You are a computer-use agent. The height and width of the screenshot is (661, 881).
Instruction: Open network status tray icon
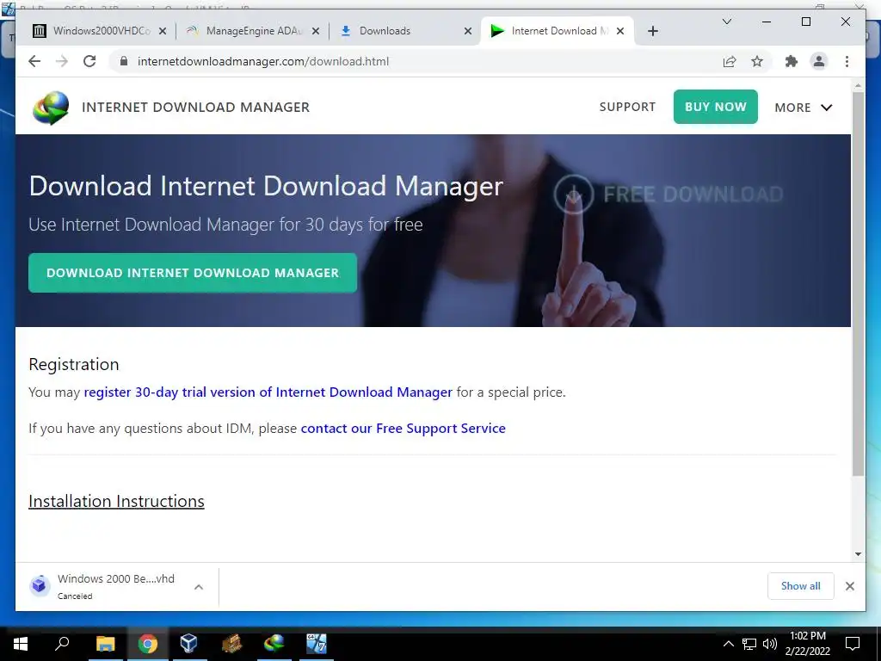749,644
